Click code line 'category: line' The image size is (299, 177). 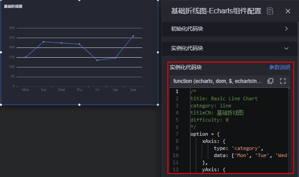coord(211,106)
